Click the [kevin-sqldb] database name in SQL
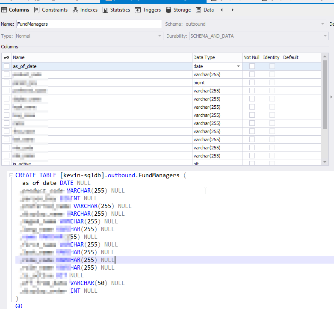Image resolution: width=334 pixels, height=309 pixels. pos(82,175)
